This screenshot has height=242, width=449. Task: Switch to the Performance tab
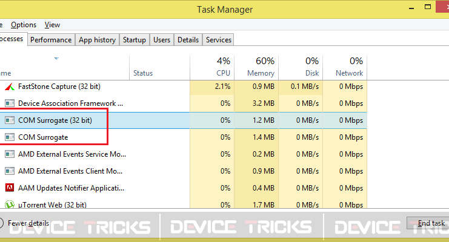[51, 40]
